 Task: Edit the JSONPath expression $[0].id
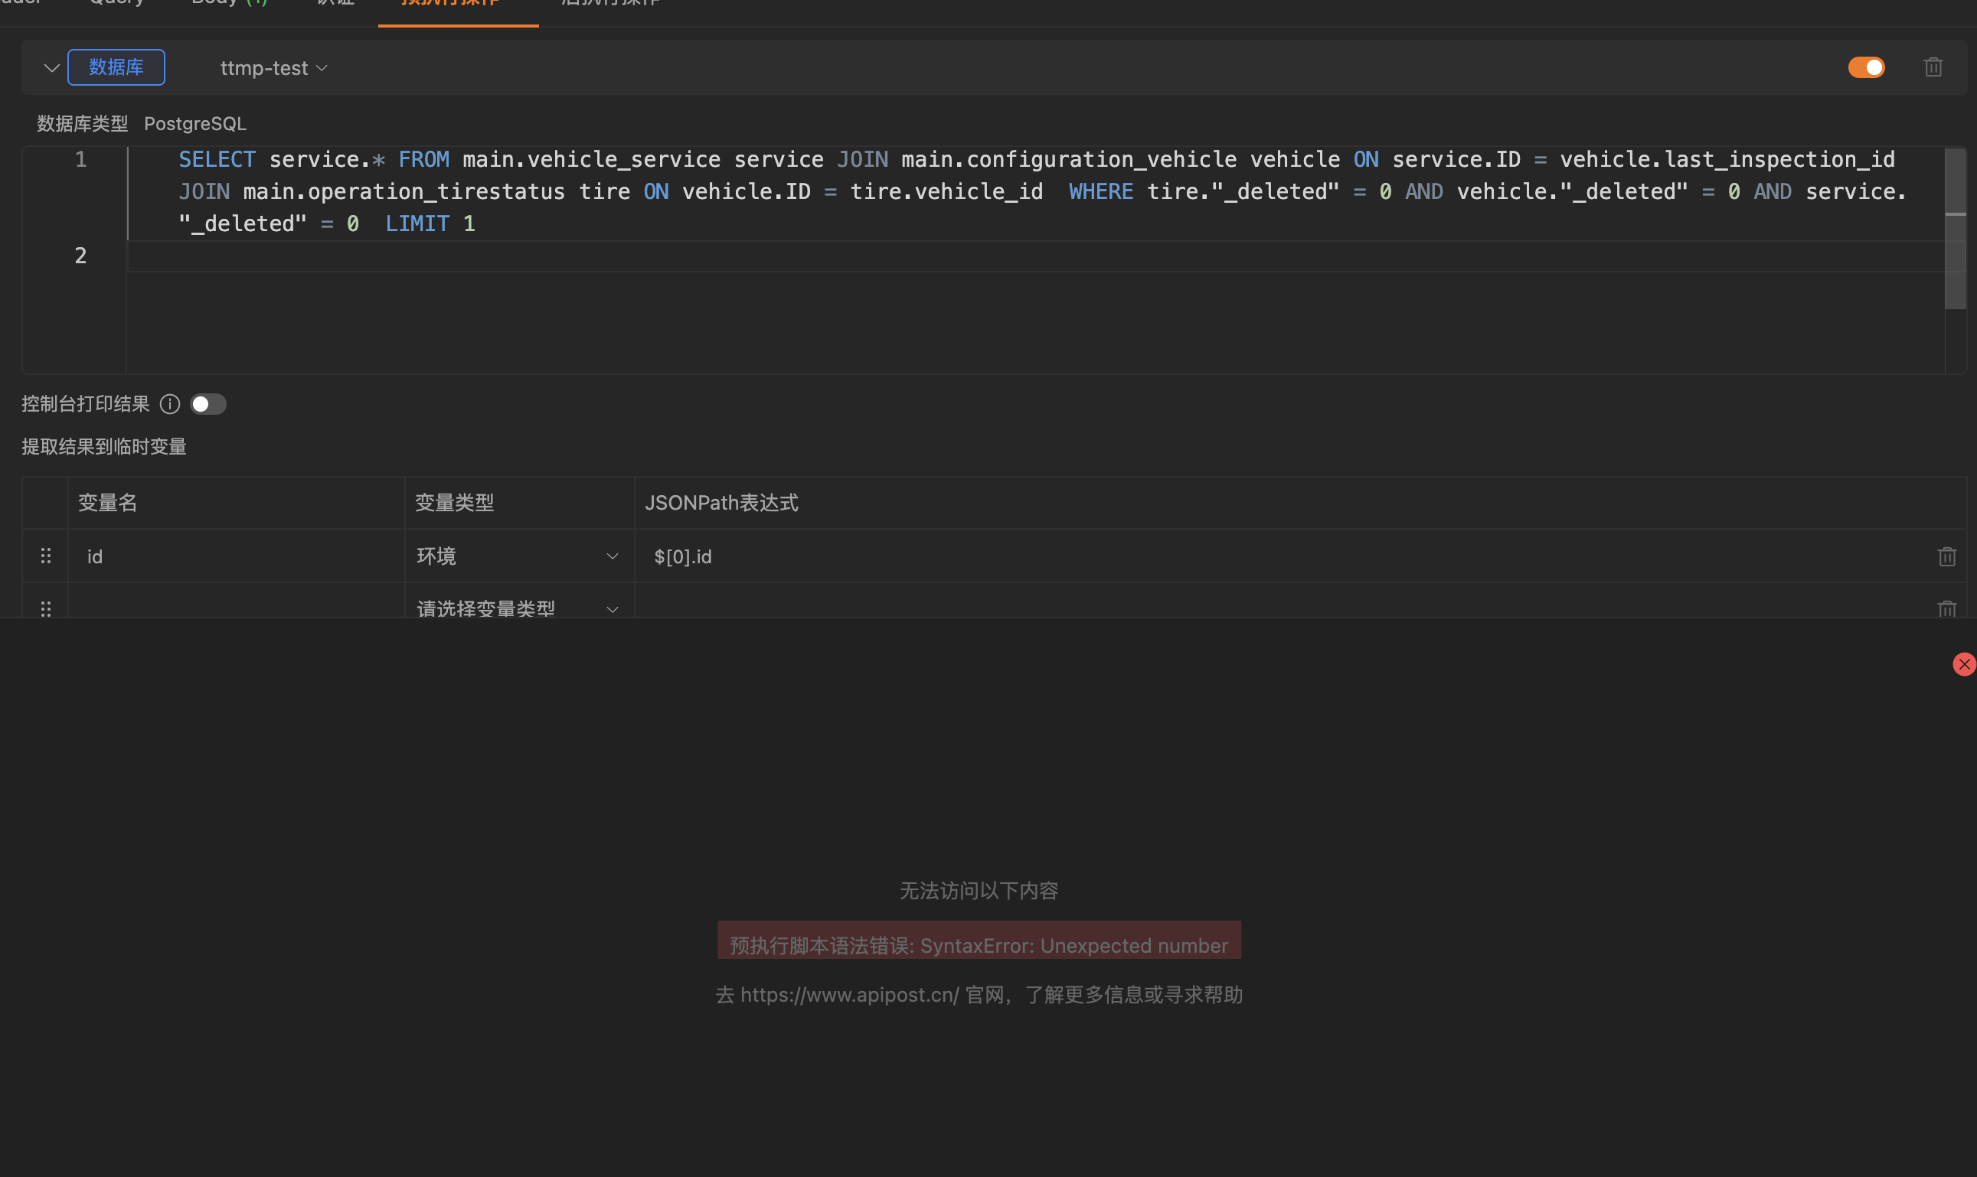[x=1281, y=557]
